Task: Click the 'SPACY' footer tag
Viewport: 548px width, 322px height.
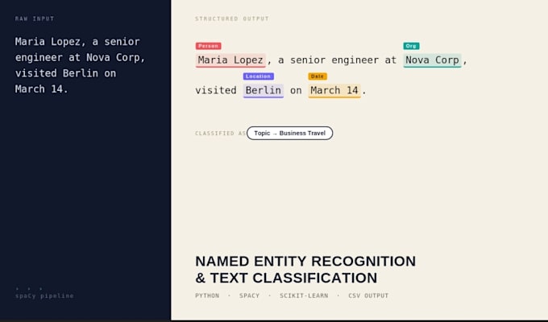Action: (x=249, y=295)
